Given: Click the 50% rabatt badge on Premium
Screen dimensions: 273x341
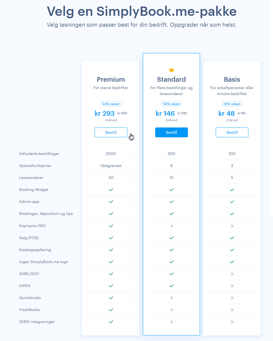Looking at the screenshot, I should tap(111, 104).
